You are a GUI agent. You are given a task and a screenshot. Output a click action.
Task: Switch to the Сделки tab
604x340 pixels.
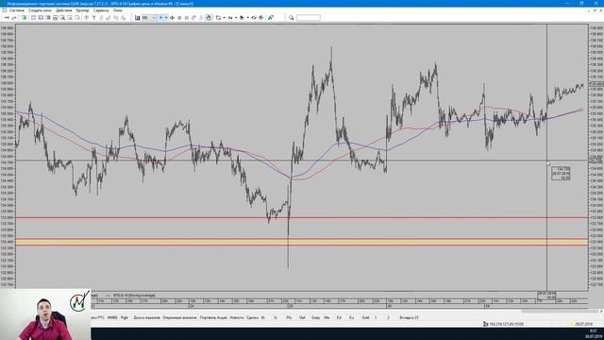pos(252,317)
